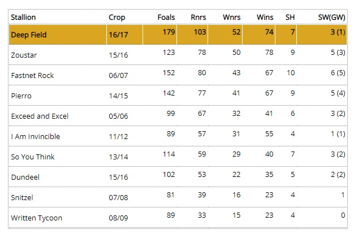This screenshot has height=238, width=358.
Task: Click the Wins column header
Action: tap(264, 17)
